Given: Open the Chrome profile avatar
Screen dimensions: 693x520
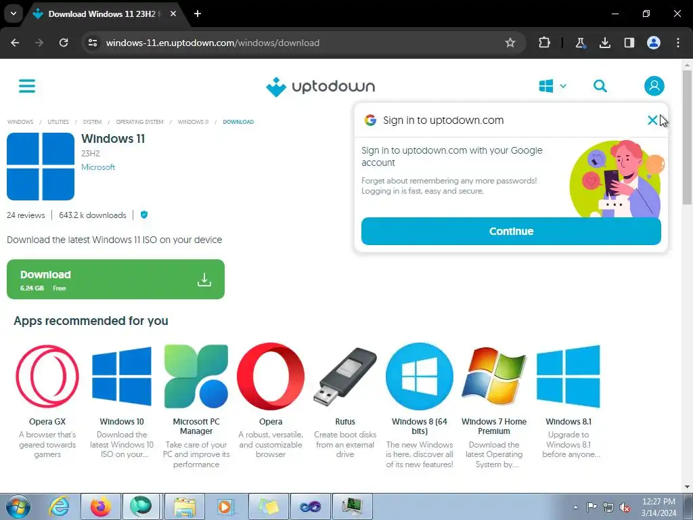Looking at the screenshot, I should click(x=654, y=43).
